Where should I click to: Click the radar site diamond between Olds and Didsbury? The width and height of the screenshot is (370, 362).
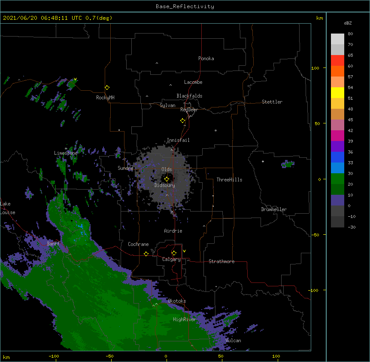pos(167,179)
